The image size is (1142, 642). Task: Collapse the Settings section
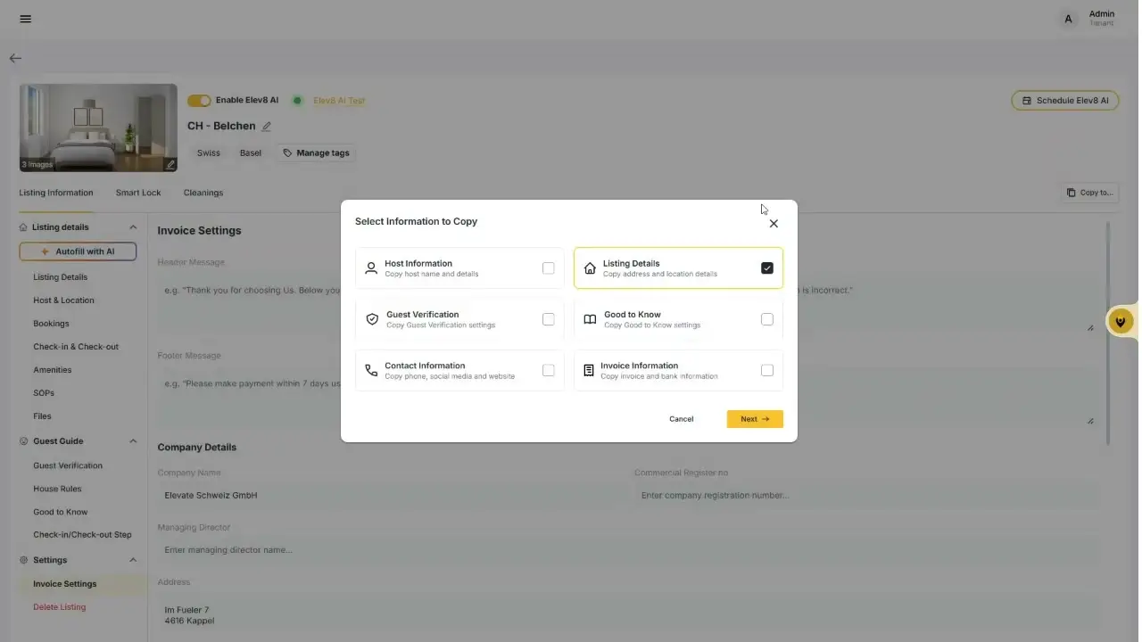(x=133, y=560)
